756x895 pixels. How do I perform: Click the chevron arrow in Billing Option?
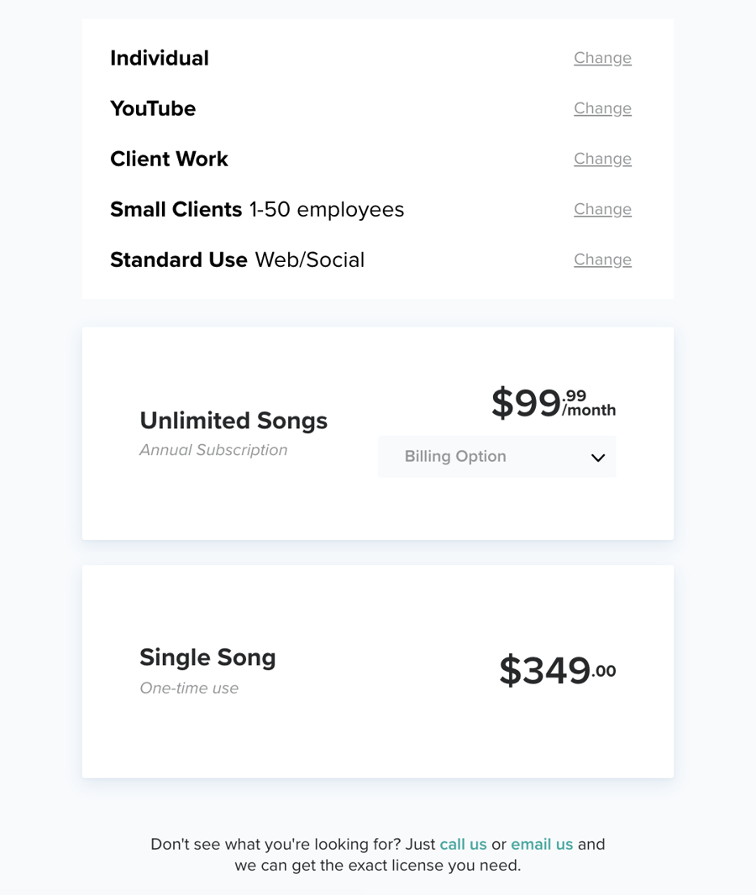pyautogui.click(x=598, y=458)
